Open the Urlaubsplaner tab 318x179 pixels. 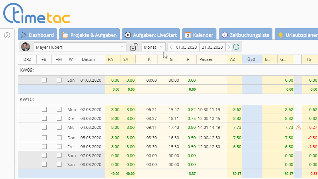[297, 35]
